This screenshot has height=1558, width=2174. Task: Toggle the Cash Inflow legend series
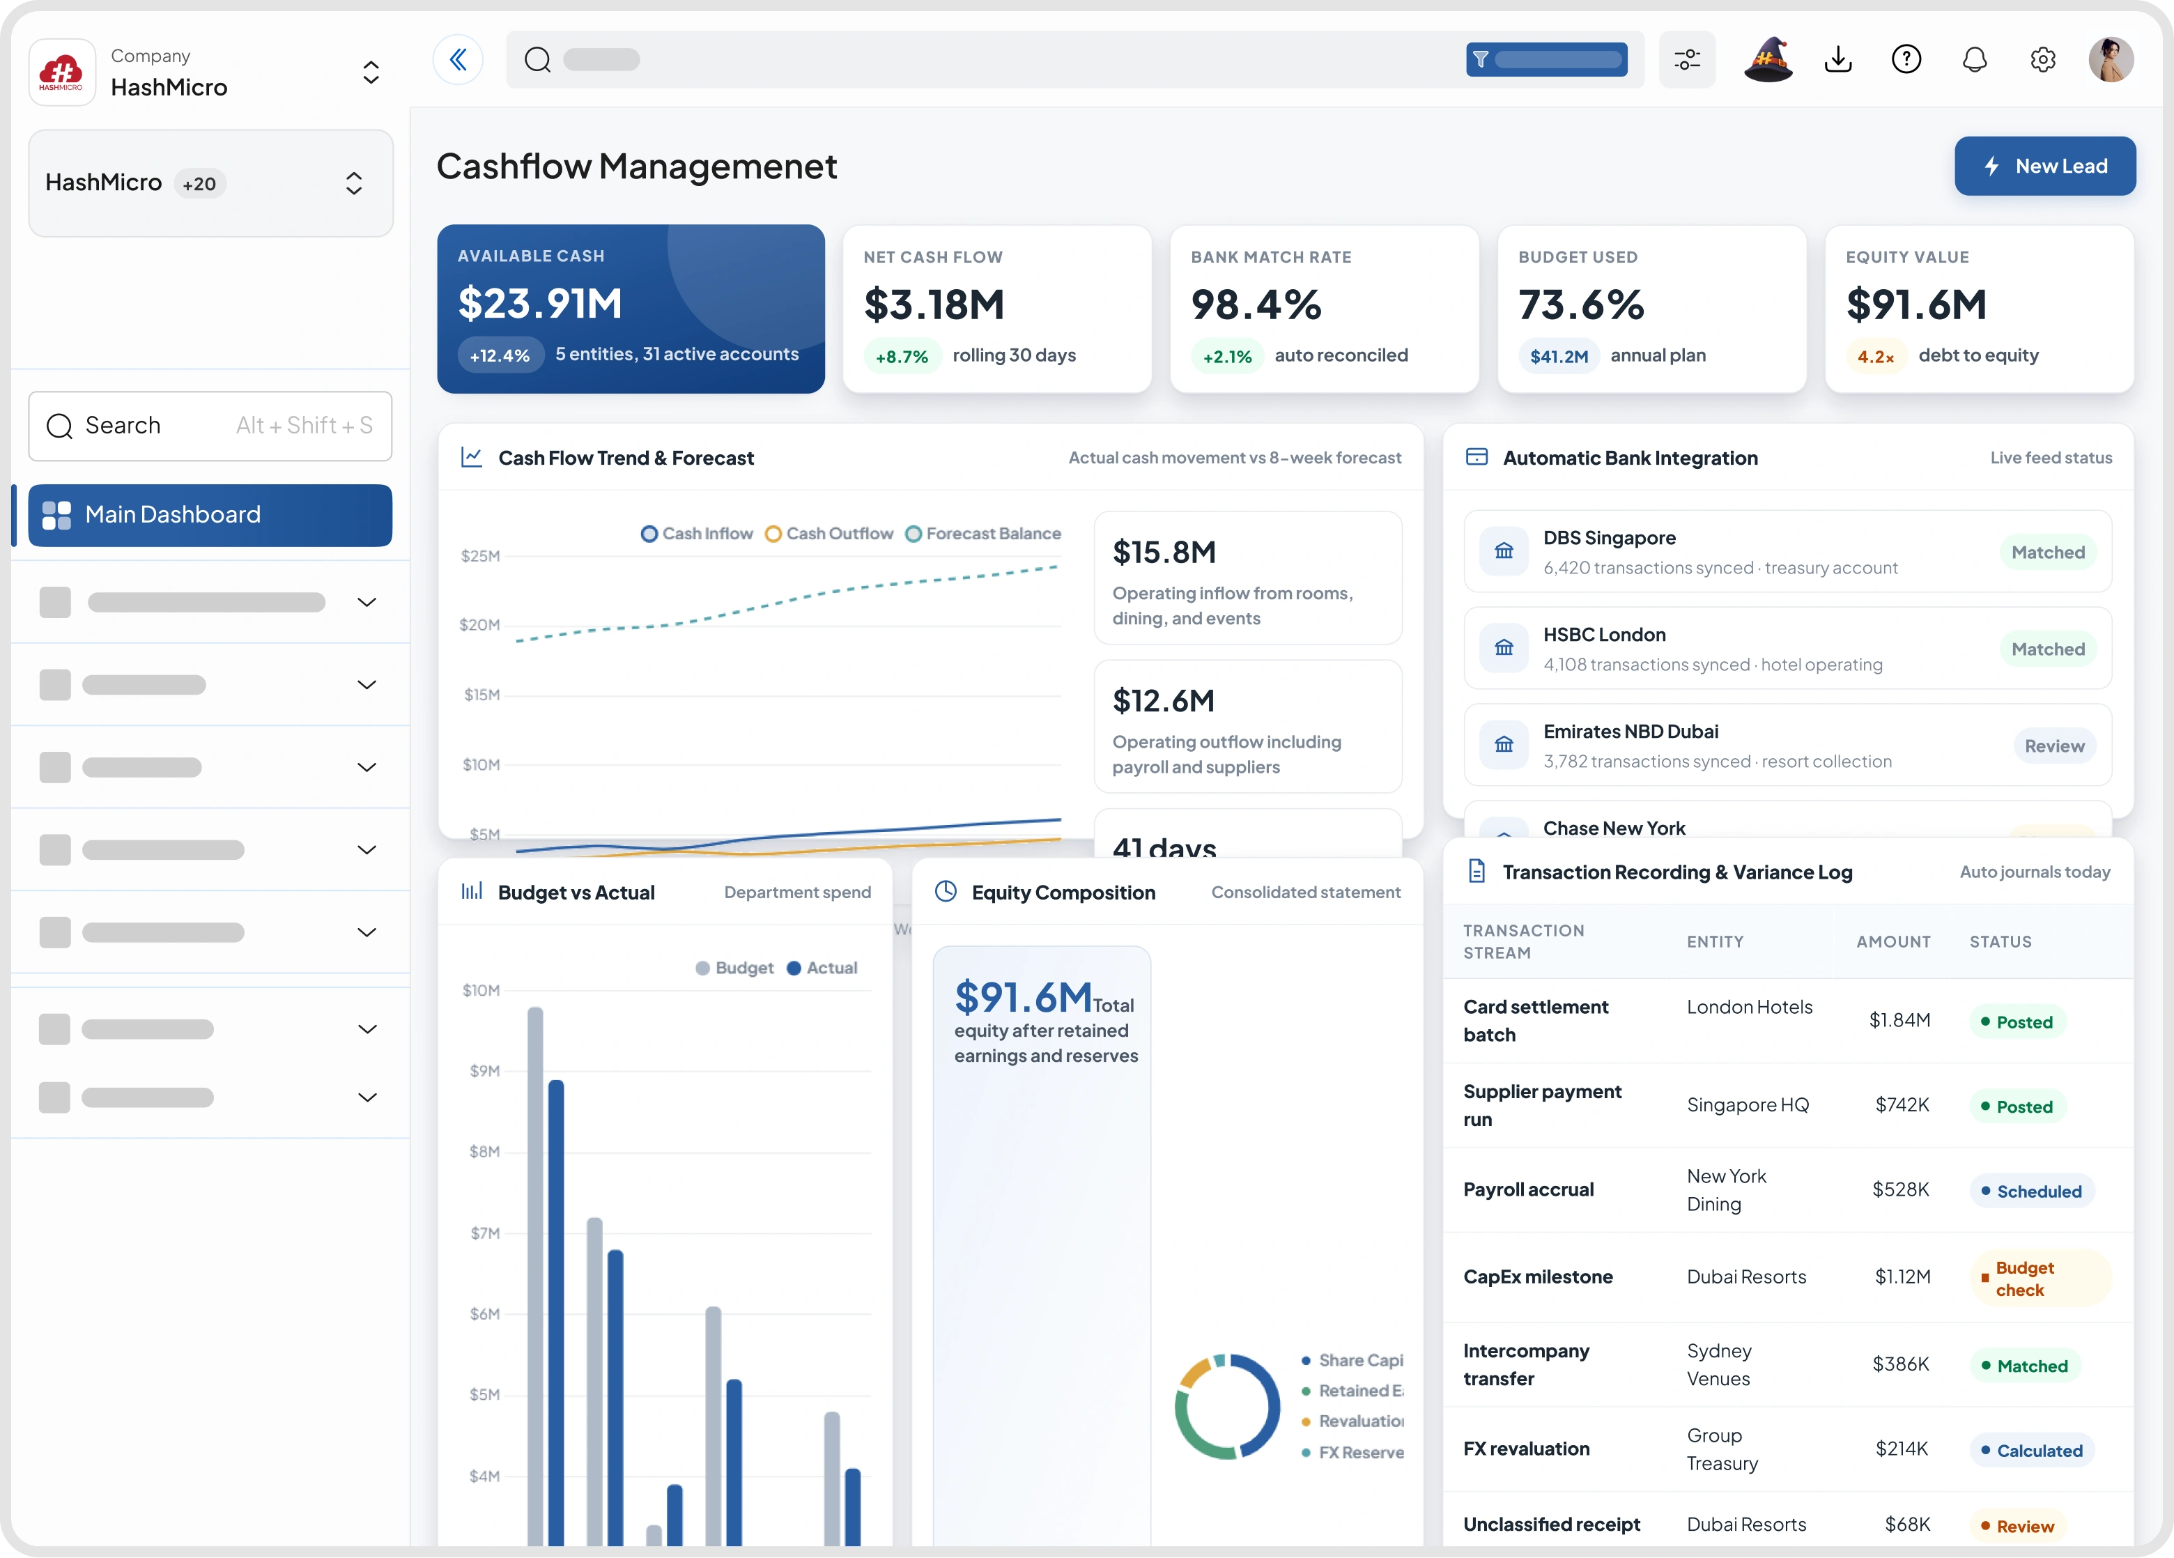pyautogui.click(x=697, y=534)
